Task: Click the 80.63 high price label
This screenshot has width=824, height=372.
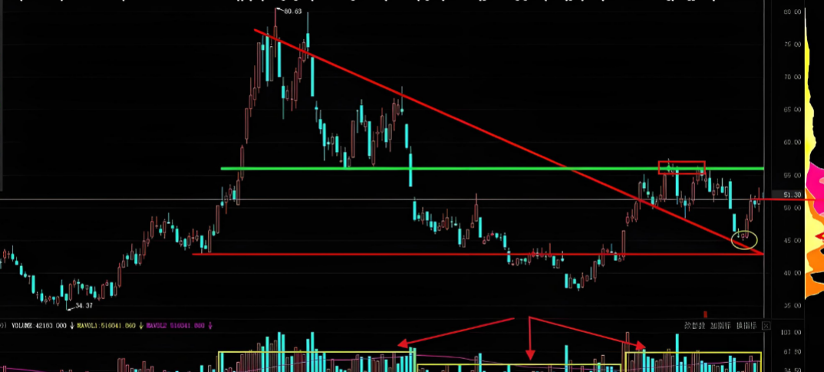Action: coord(292,12)
